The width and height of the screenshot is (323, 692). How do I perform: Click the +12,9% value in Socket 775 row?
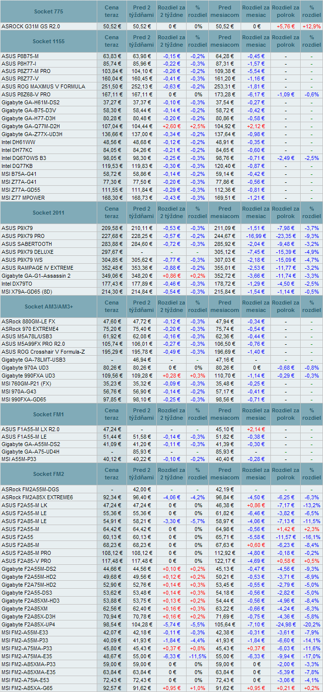click(x=312, y=26)
